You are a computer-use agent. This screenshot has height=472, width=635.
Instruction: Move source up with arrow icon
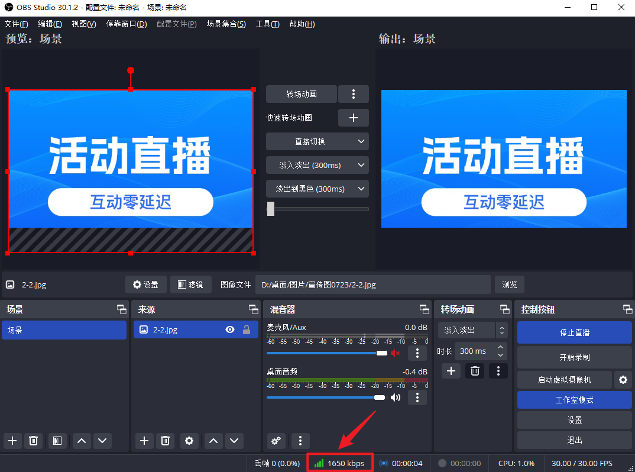(x=213, y=441)
